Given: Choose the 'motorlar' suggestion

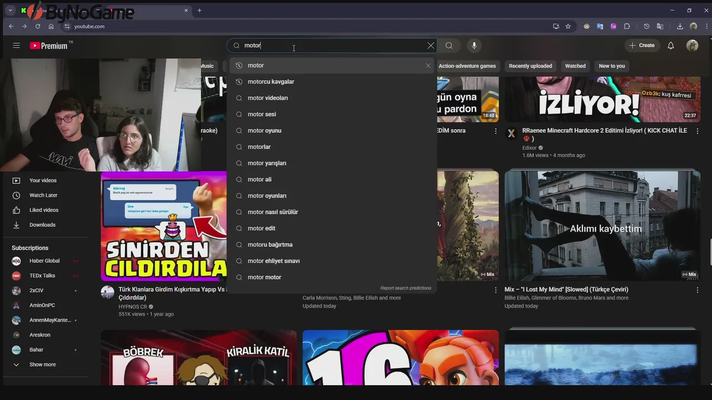Looking at the screenshot, I should coord(332,147).
